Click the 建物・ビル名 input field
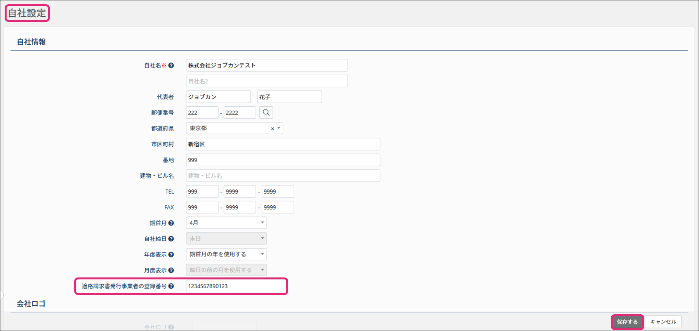Screen dimensions: 699x331 tap(283, 176)
